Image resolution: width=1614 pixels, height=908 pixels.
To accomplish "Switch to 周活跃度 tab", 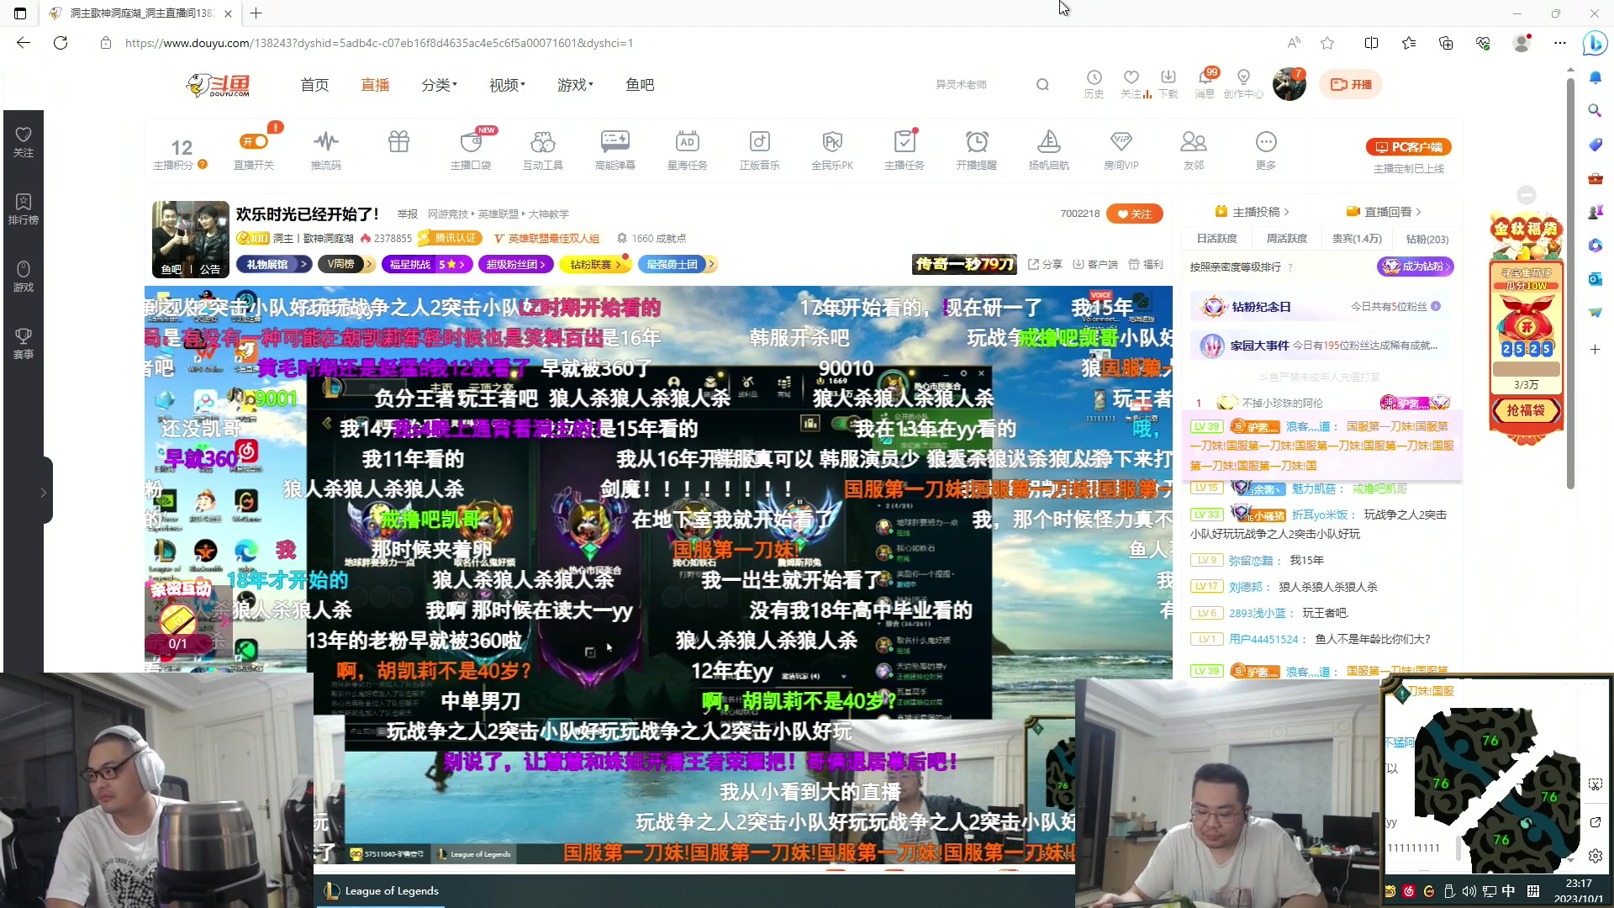I will coord(1287,239).
